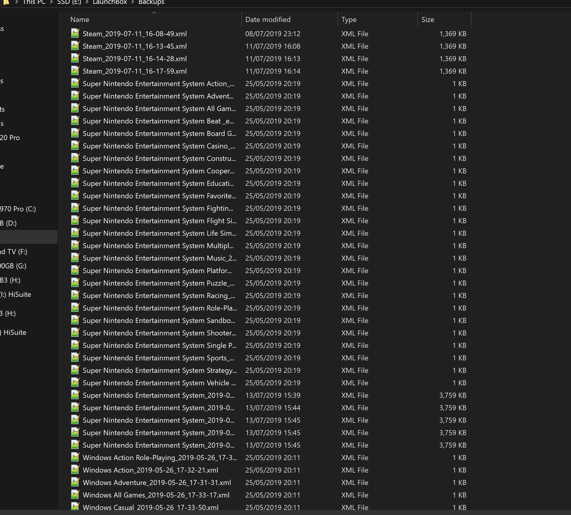
Task: Click icon beside Super Nintendo Beat _e file
Action: tap(75, 121)
